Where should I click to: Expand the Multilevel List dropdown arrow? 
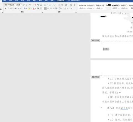coord(56,5)
